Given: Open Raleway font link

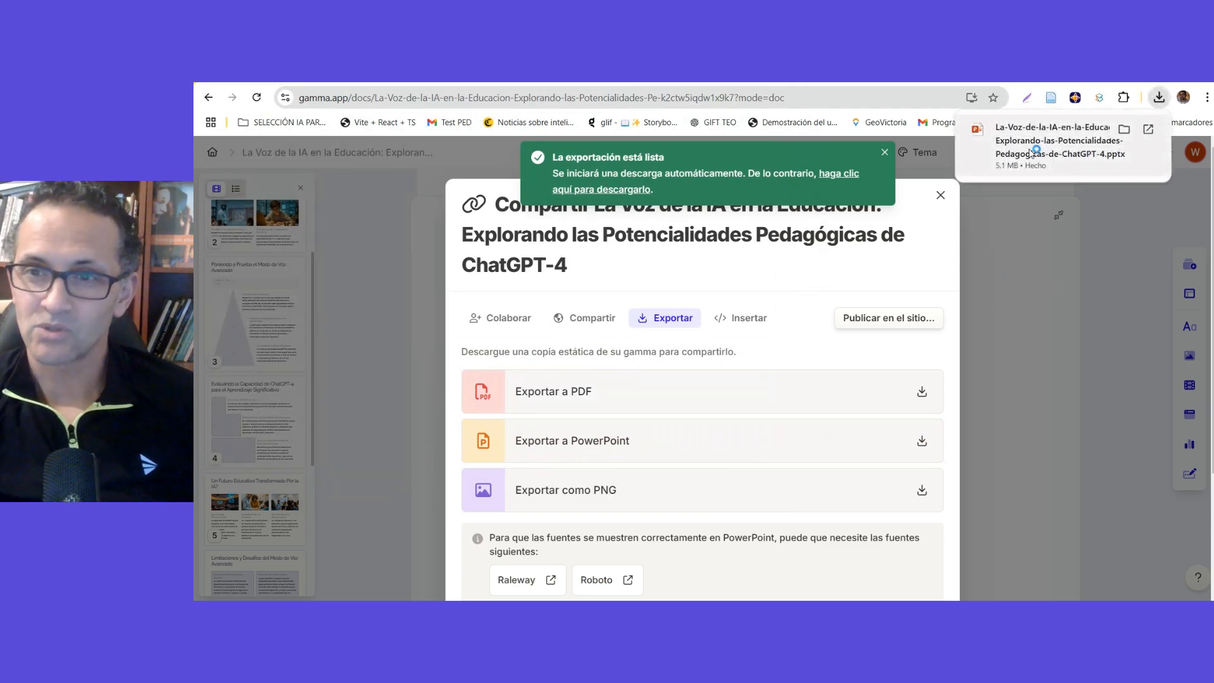Looking at the screenshot, I should tap(527, 580).
